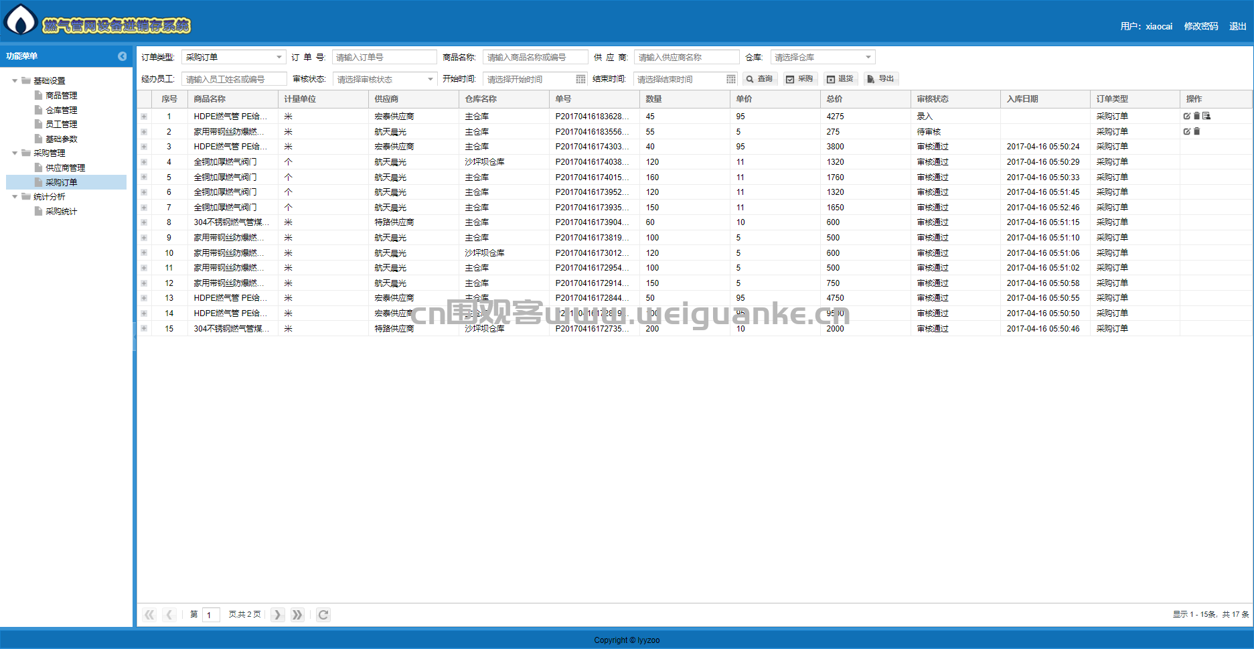This screenshot has width=1254, height=649.
Task: Click the delete trash icon in row 1
Action: (x=1196, y=117)
